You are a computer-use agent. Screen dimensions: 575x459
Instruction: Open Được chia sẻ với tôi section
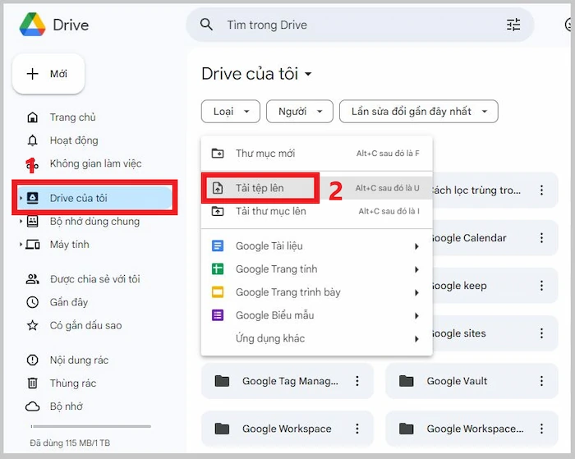(95, 279)
